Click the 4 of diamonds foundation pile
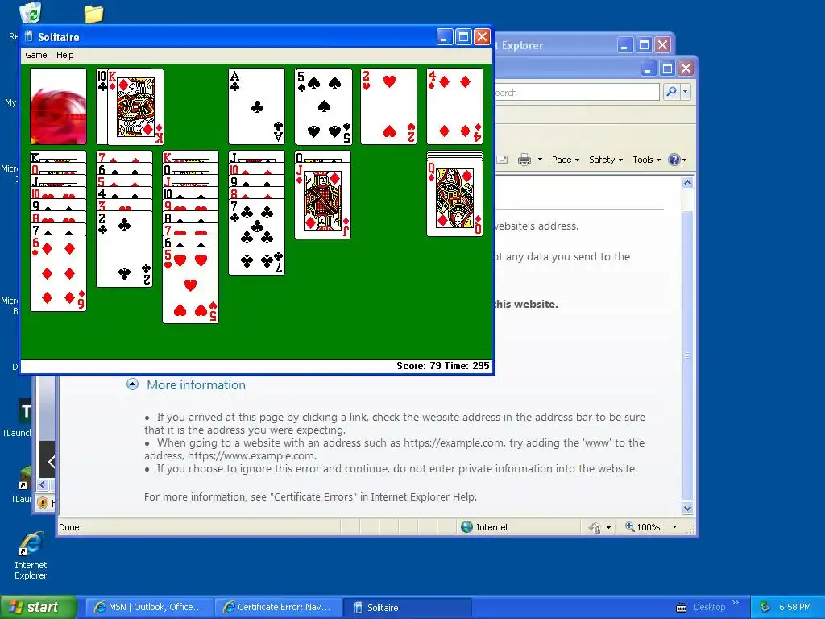 (x=454, y=106)
